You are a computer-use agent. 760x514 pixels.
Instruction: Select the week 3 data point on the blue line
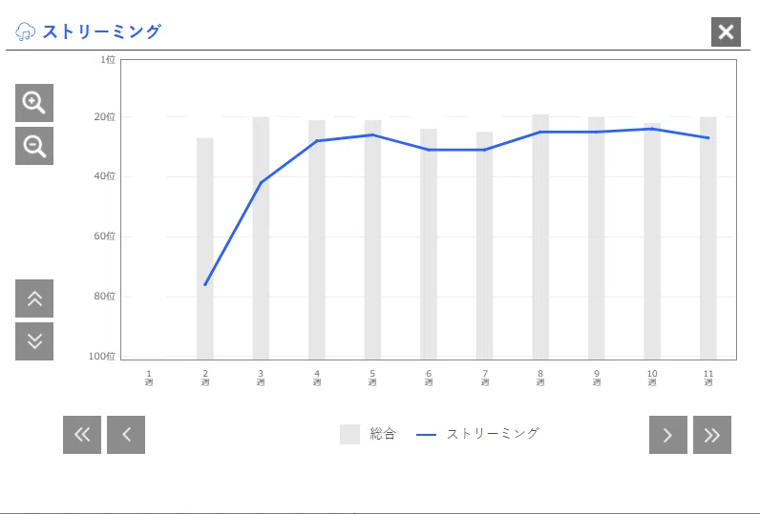[261, 182]
